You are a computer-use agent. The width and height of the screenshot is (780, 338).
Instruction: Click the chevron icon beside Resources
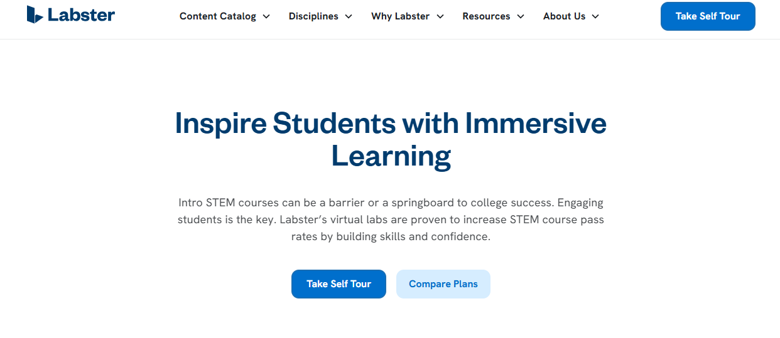click(521, 17)
